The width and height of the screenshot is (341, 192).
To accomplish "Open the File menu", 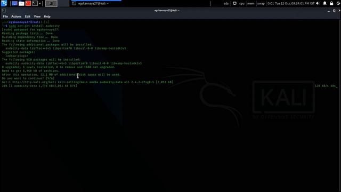I will tap(5, 17).
